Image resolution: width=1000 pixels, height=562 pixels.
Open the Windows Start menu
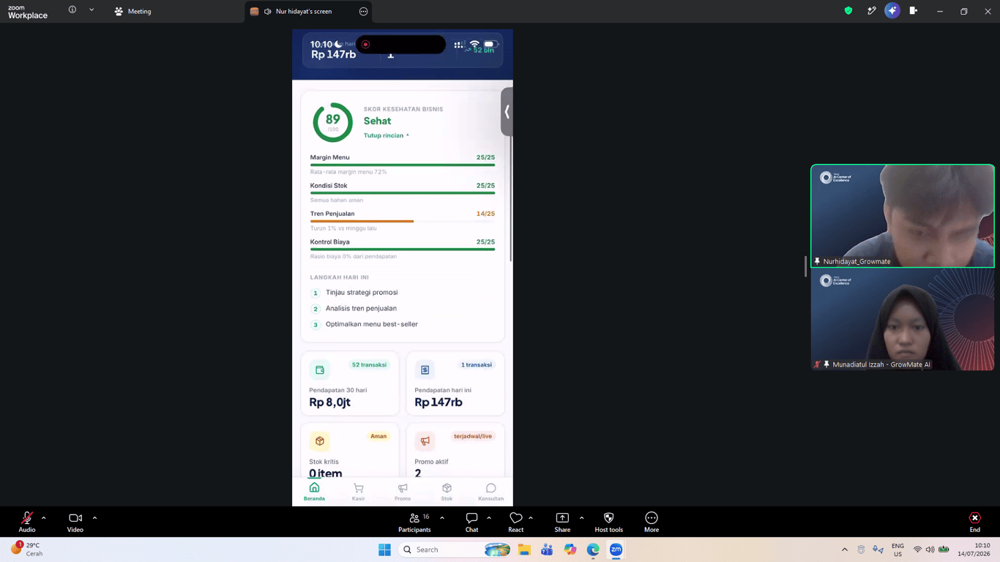point(384,550)
